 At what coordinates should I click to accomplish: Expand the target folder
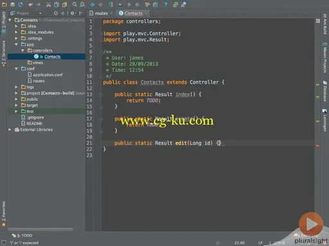[x=16, y=105]
